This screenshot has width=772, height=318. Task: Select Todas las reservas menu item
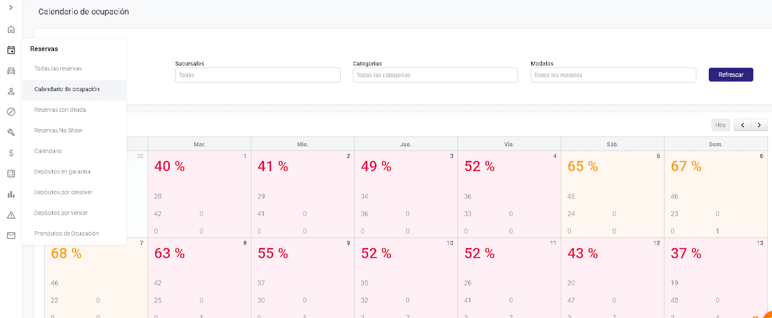(58, 69)
